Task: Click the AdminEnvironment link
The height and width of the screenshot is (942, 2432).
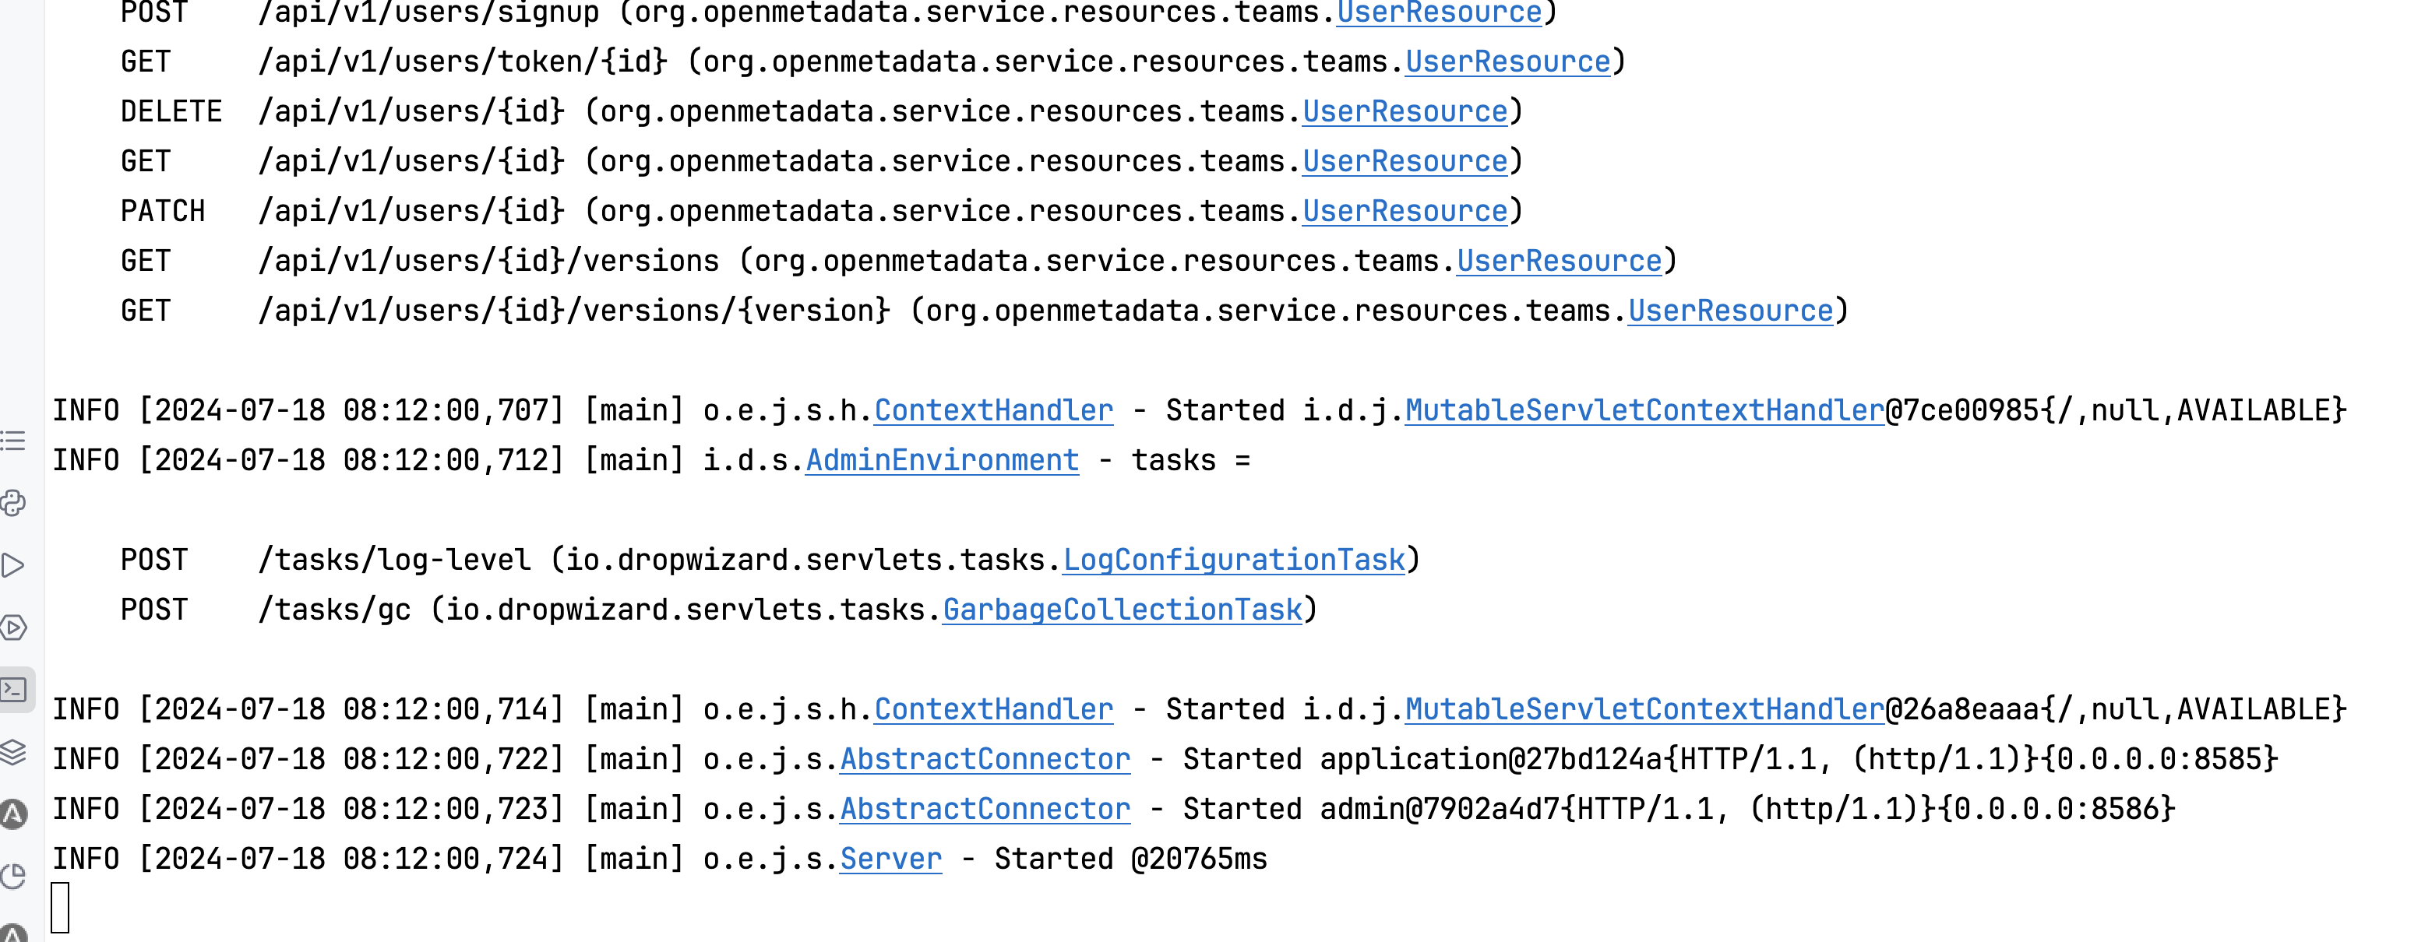Action: (x=941, y=461)
